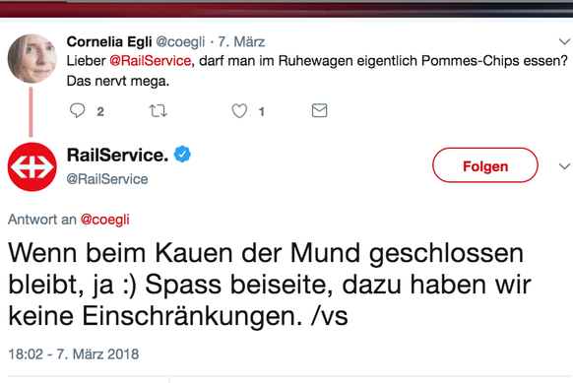The width and height of the screenshot is (573, 383).
Task: Follow RailService with the Folgen button
Action: pyautogui.click(x=485, y=165)
